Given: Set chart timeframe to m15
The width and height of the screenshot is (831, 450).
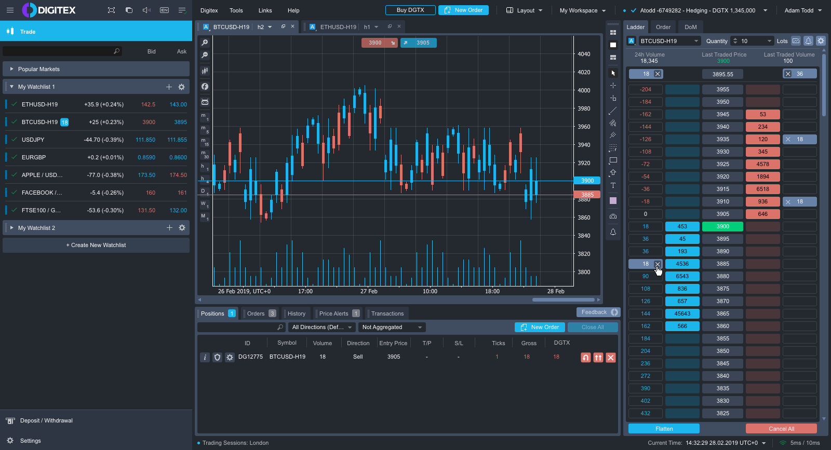Looking at the screenshot, I should pyautogui.click(x=205, y=142).
